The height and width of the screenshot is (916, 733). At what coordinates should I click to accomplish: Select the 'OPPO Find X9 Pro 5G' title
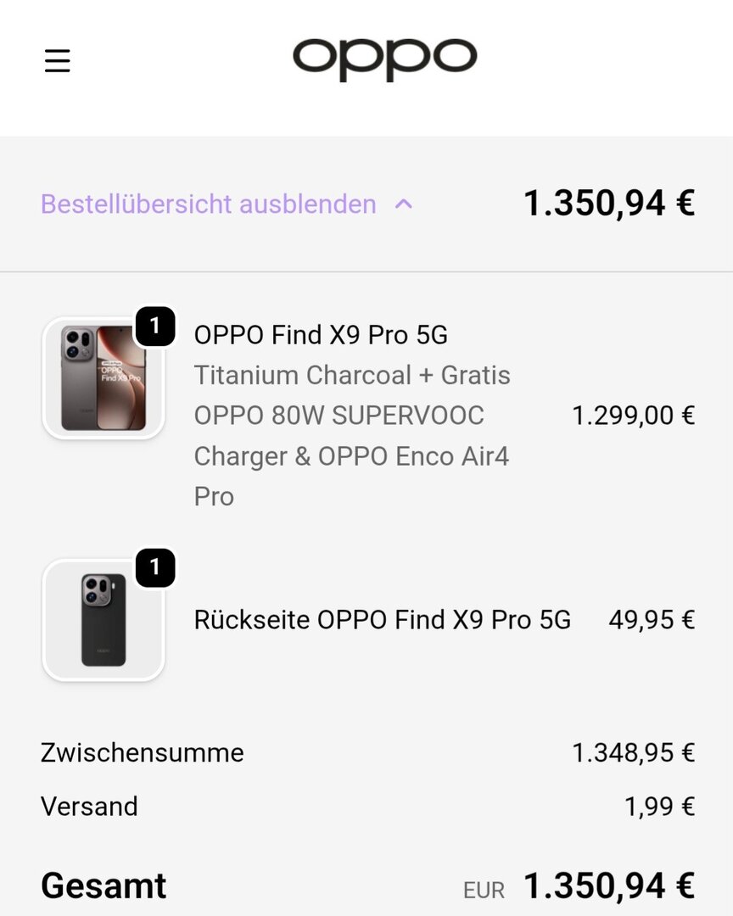(x=321, y=335)
